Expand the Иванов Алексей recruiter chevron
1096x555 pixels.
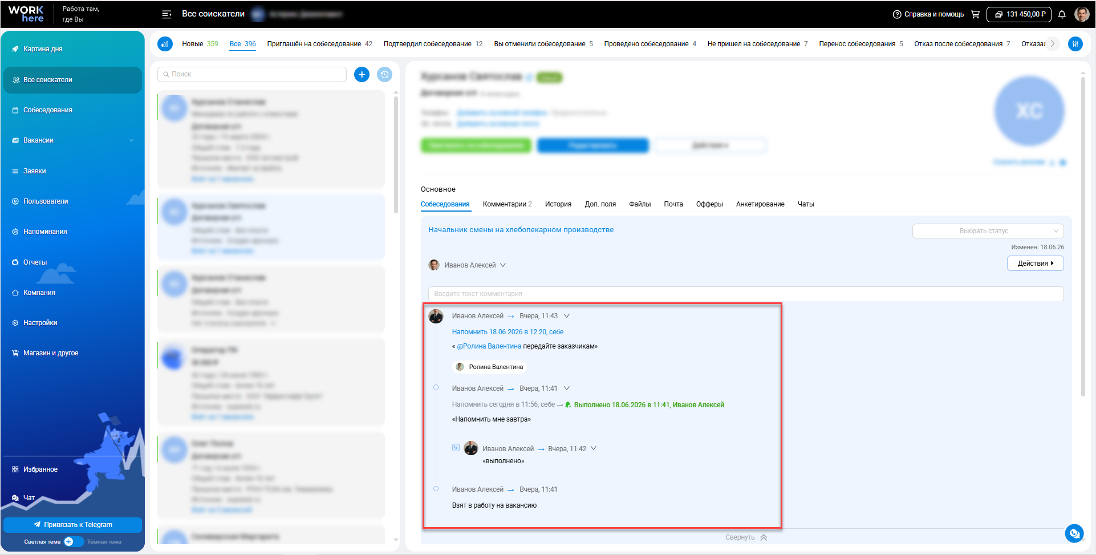pyautogui.click(x=503, y=265)
